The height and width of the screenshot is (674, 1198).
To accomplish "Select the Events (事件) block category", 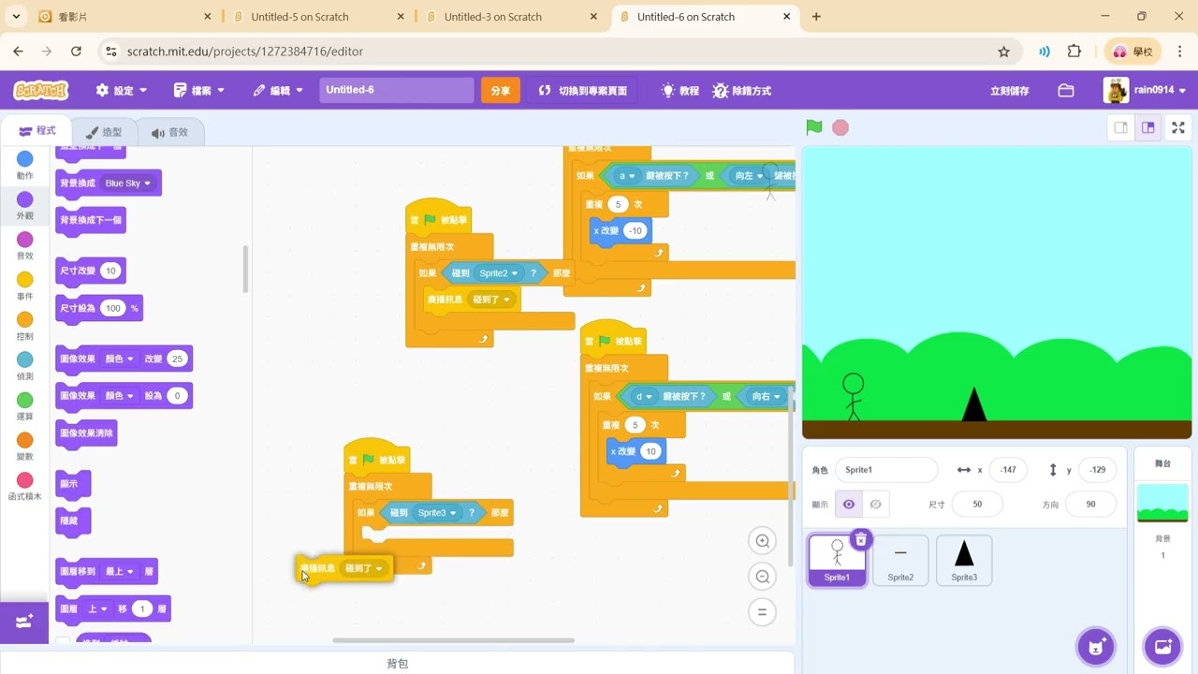I will coord(24,286).
